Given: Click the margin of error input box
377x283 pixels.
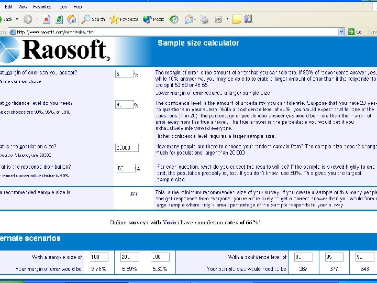Looking at the screenshot, I should (124, 74).
